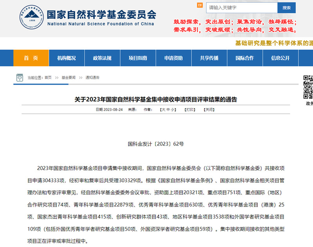The width and height of the screenshot is (313, 247).
Task: Open the 项目指南 navigation menu
Action: coord(138,58)
